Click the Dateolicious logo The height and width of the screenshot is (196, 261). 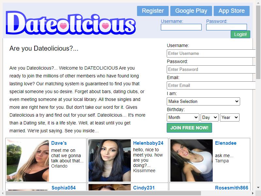tap(71, 23)
